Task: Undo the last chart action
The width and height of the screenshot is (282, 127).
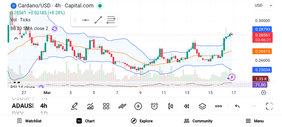Action: pos(237,106)
